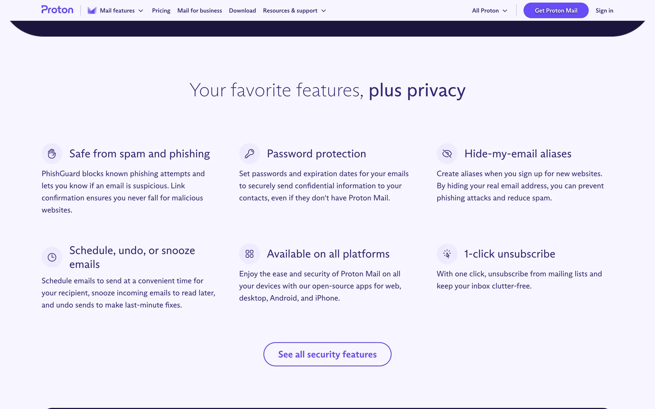655x409 pixels.
Task: Expand the Mail features dropdown
Action: pos(121,11)
